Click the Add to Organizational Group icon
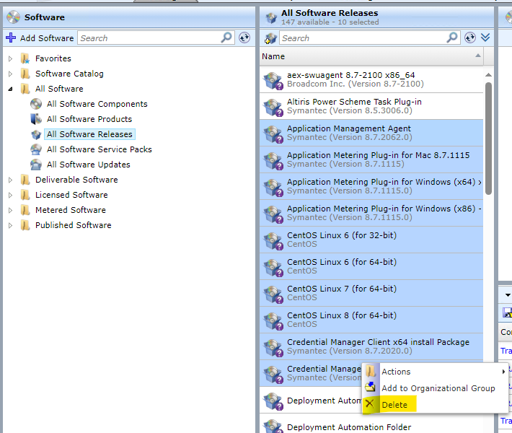This screenshot has height=433, width=512. (370, 388)
